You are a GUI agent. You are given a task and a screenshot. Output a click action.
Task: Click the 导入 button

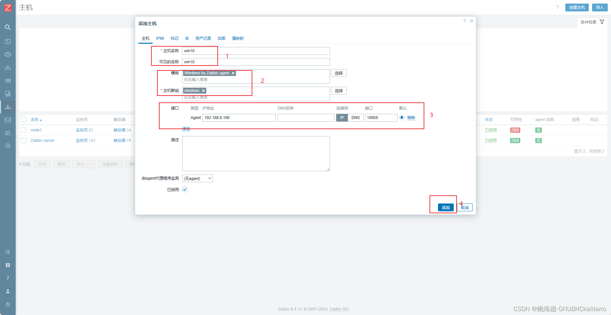[600, 7]
